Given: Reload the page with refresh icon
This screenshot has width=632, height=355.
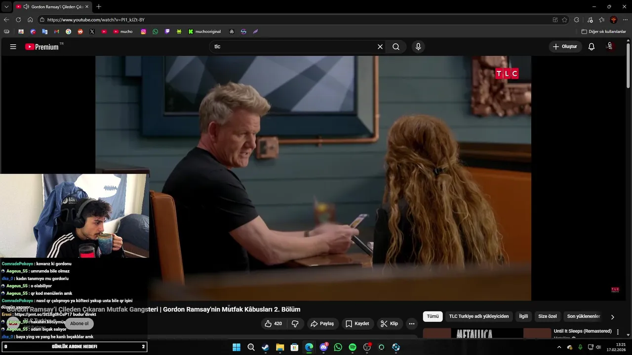Looking at the screenshot, I should (18, 20).
